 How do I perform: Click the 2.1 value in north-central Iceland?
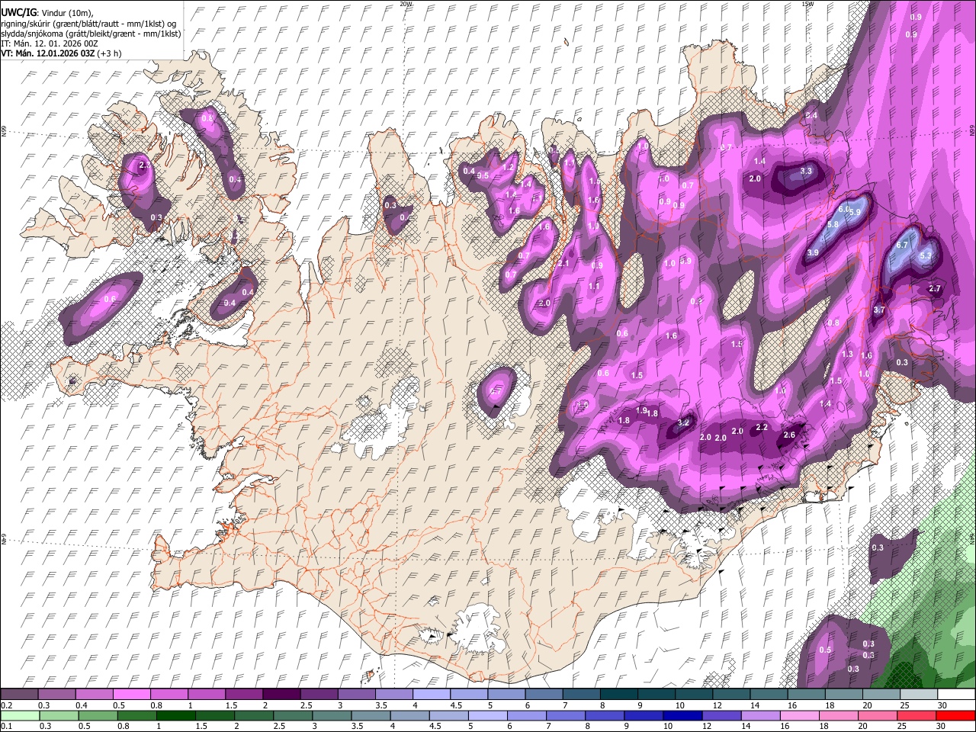tap(564, 263)
